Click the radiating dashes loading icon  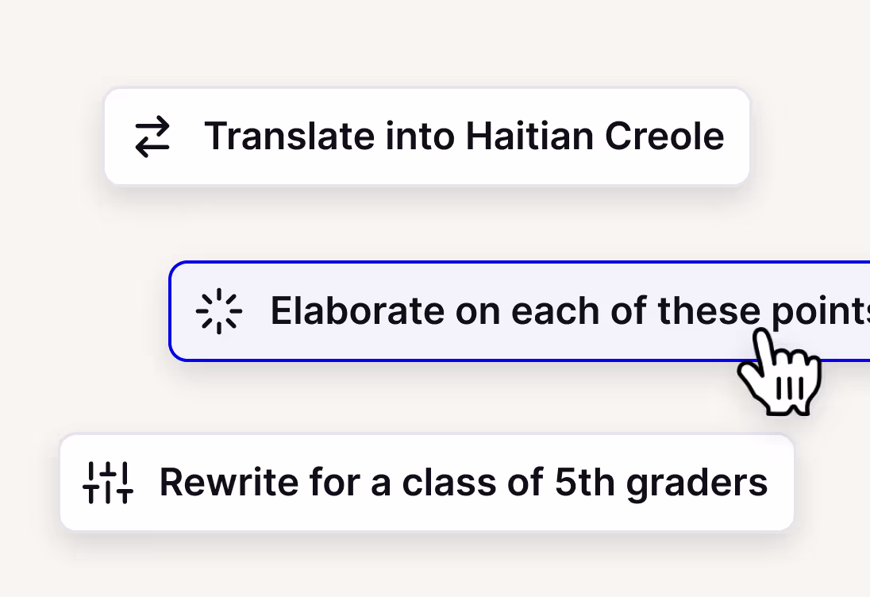coord(218,311)
